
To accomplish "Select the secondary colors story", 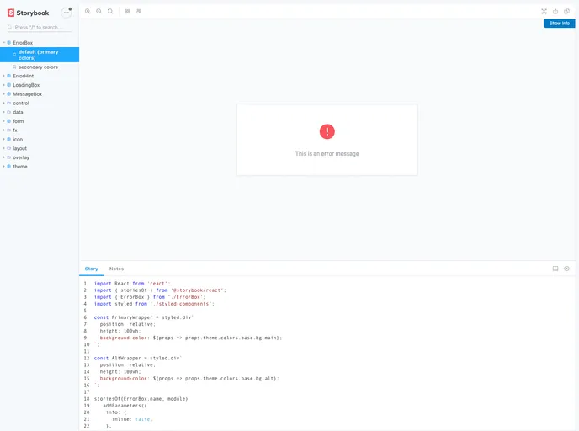I will pos(40,67).
